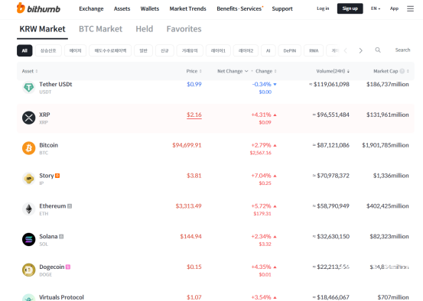
Task: Select the 레이어1 category filter
Action: click(218, 50)
